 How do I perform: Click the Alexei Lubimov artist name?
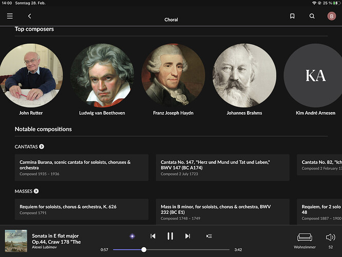pos(44,247)
